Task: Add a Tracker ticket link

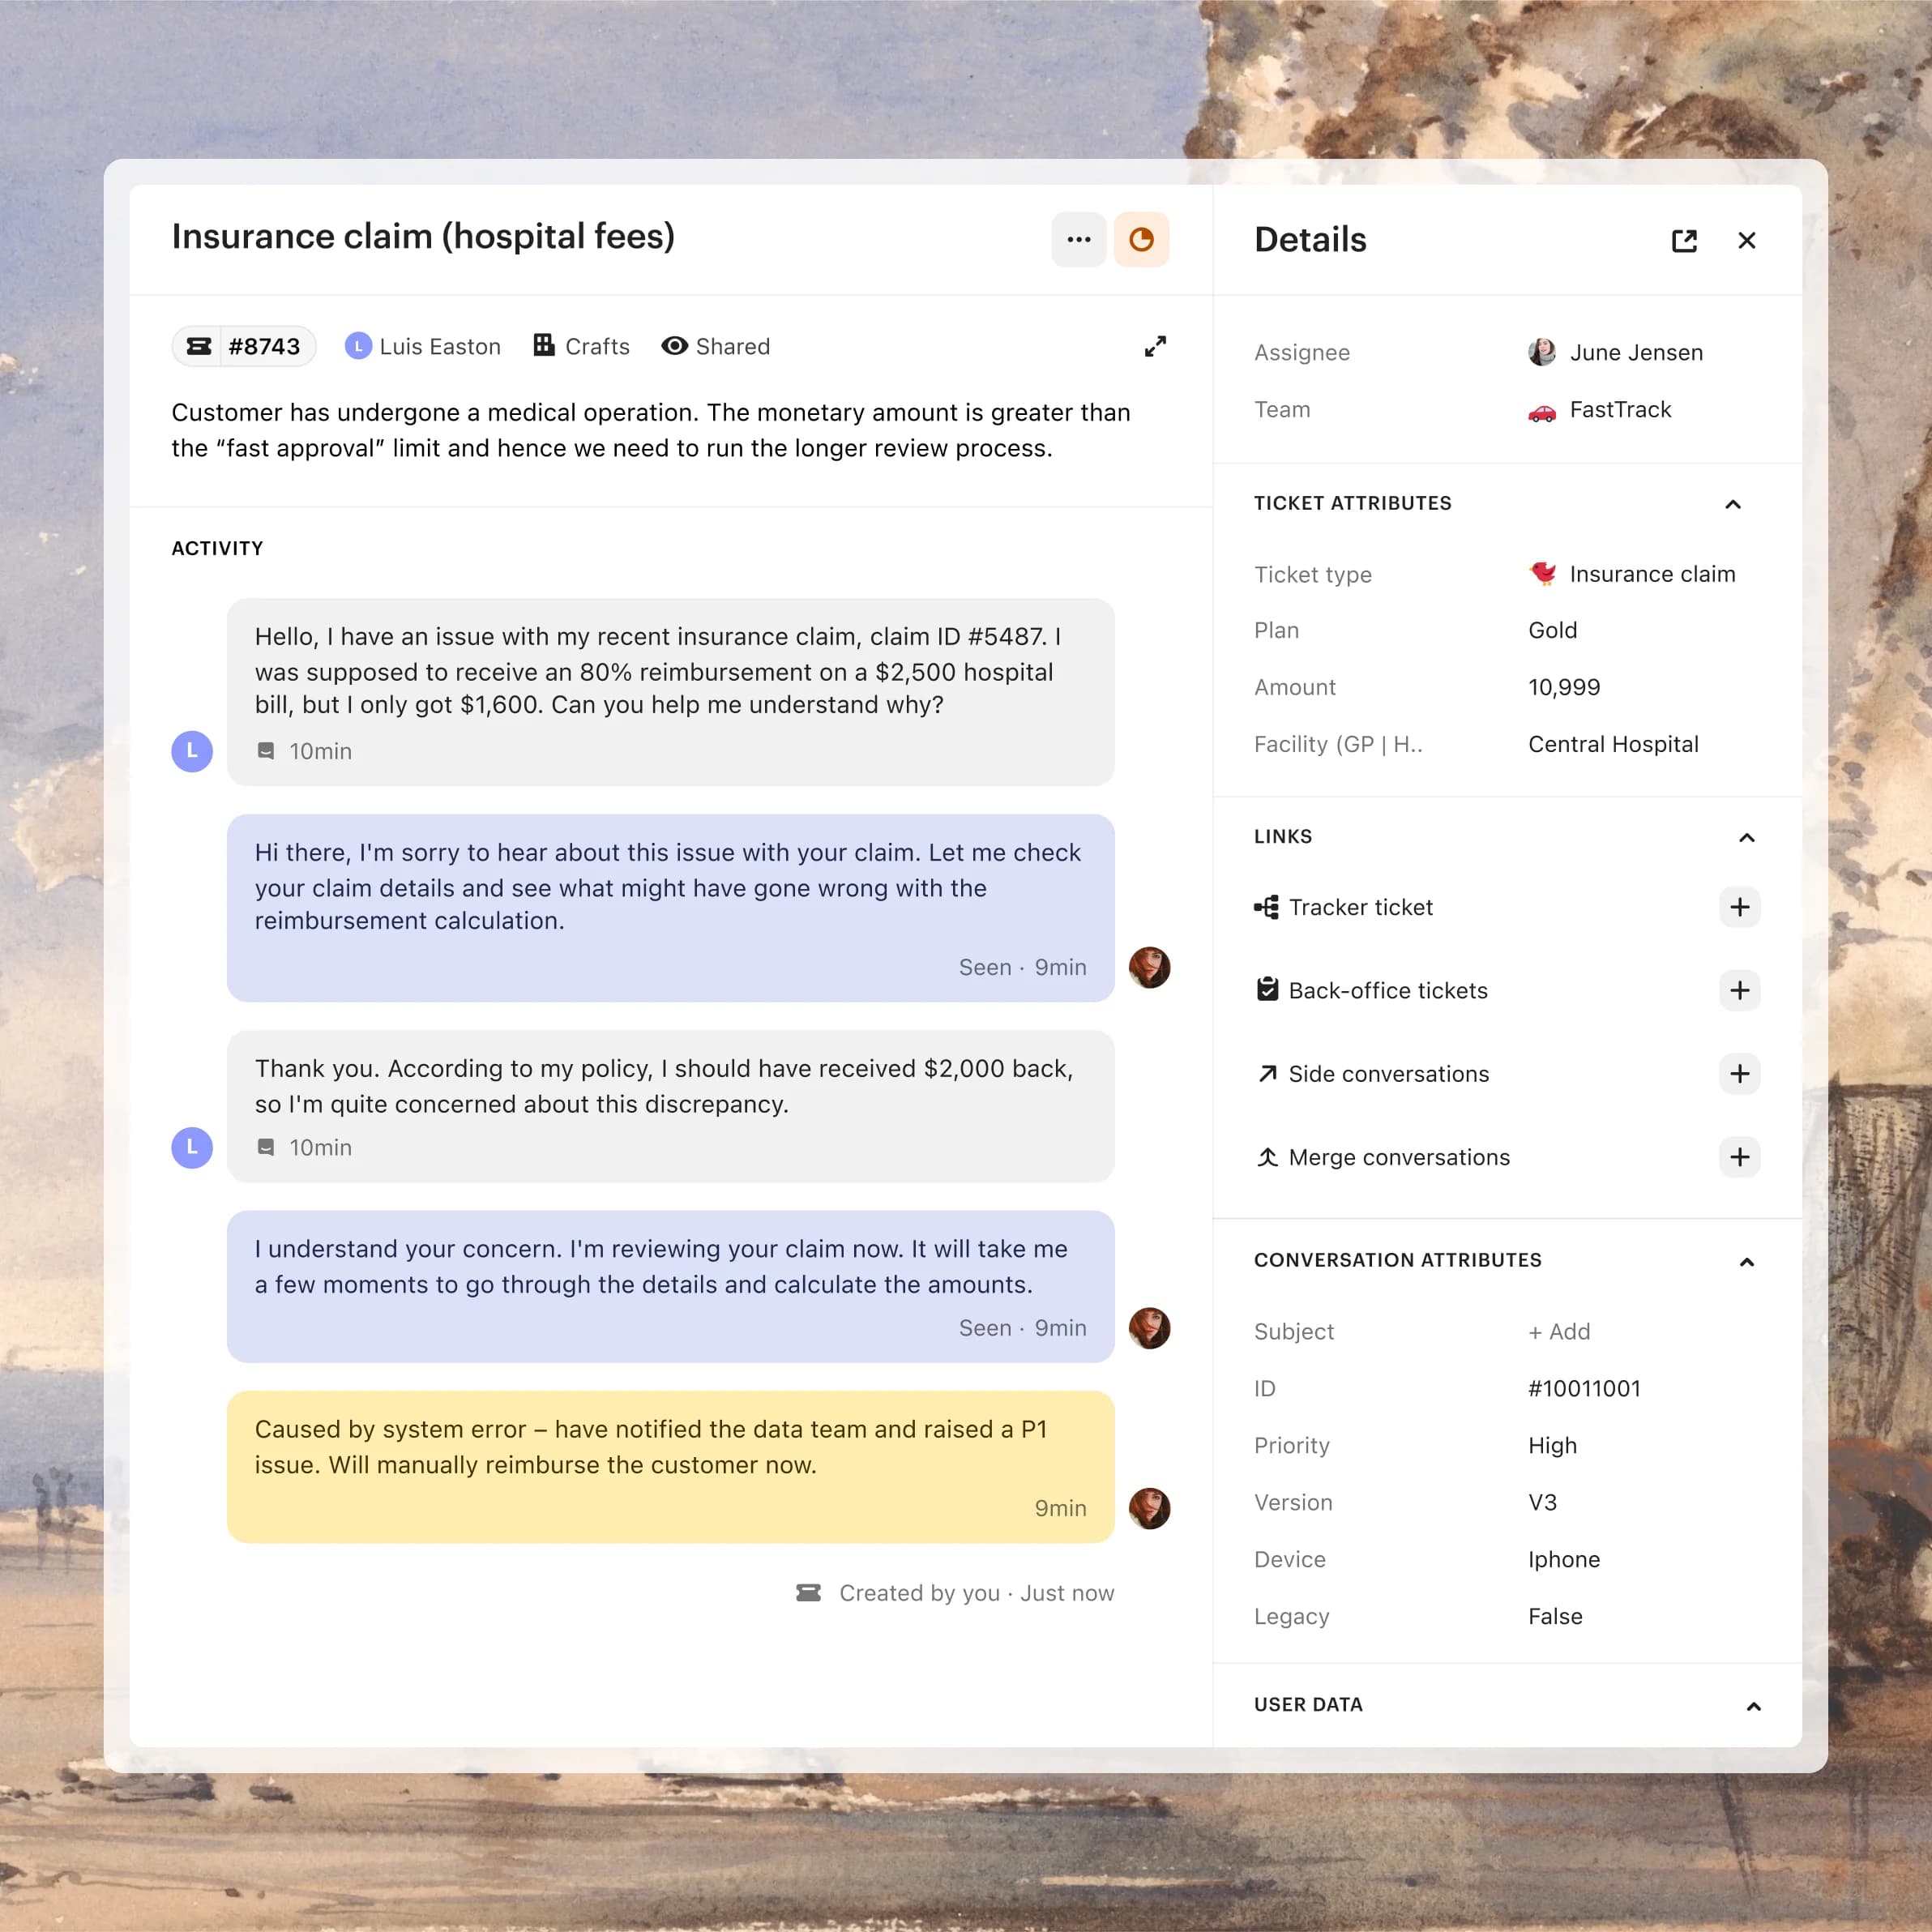Action: click(x=1740, y=907)
